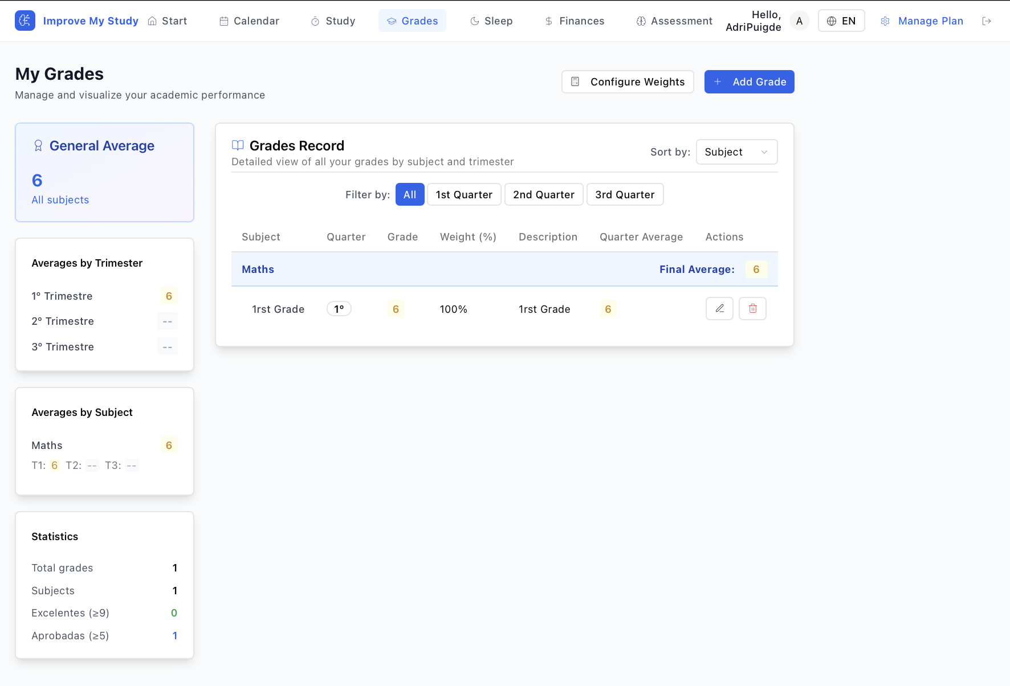Click the Improve My Study brand link
This screenshot has width=1010, height=686.
(91, 21)
